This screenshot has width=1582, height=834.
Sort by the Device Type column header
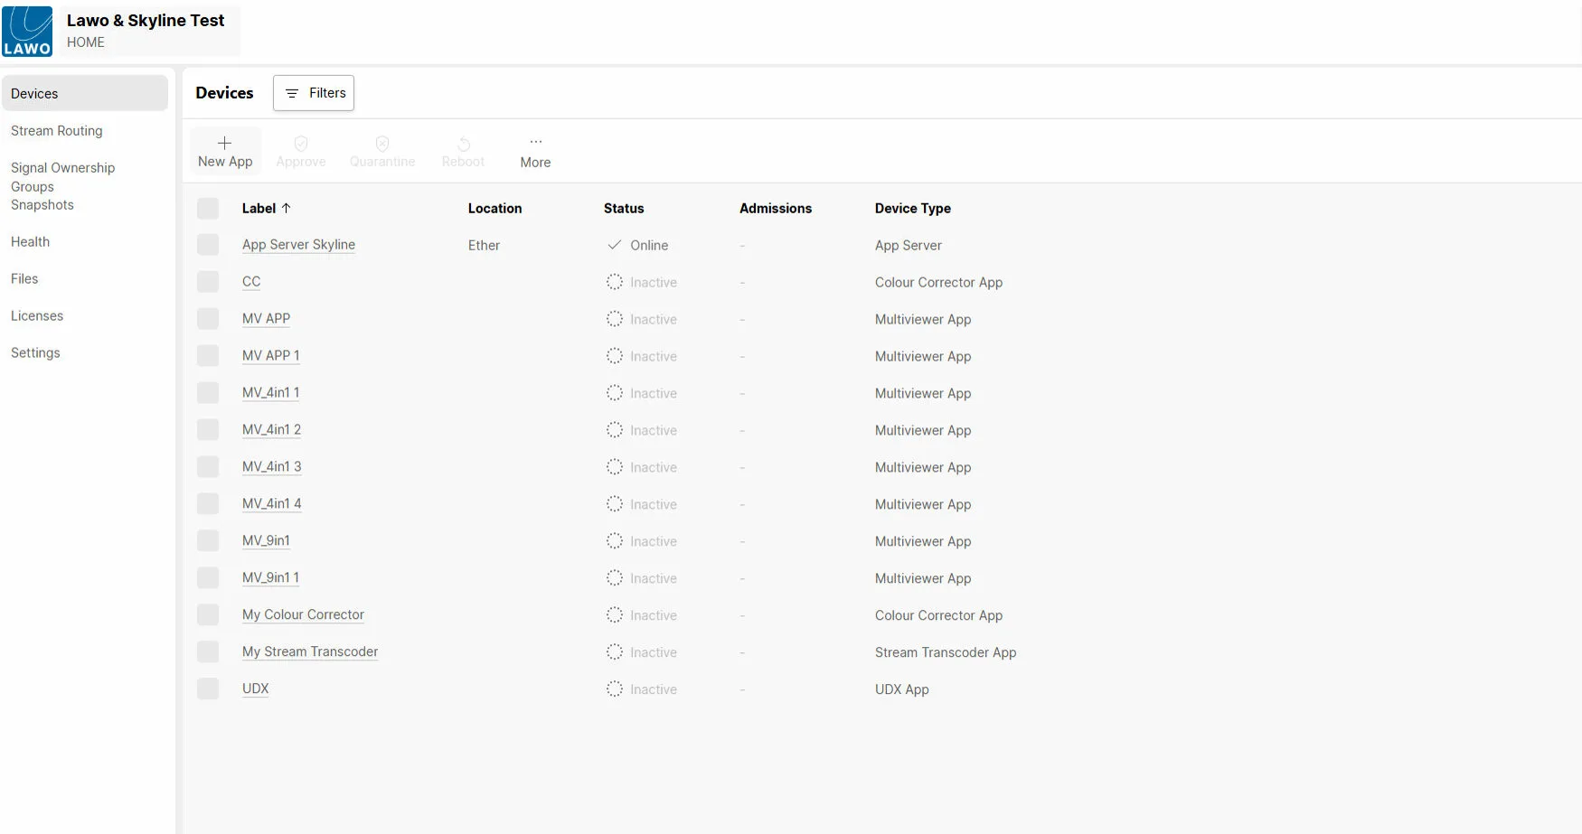[912, 209]
